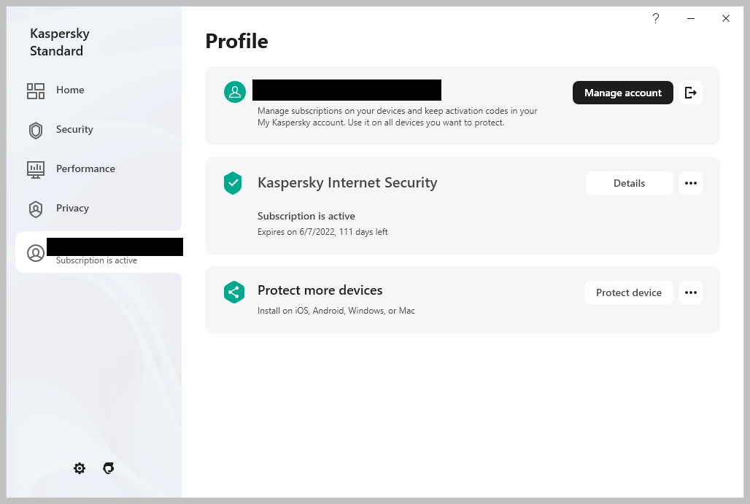The image size is (750, 504).
Task: Open the Performance section
Action: (x=85, y=169)
